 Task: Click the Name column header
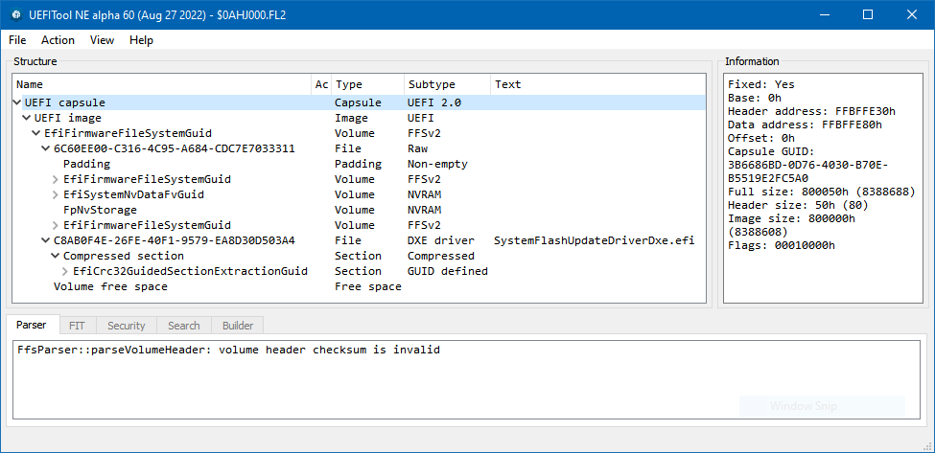(162, 84)
